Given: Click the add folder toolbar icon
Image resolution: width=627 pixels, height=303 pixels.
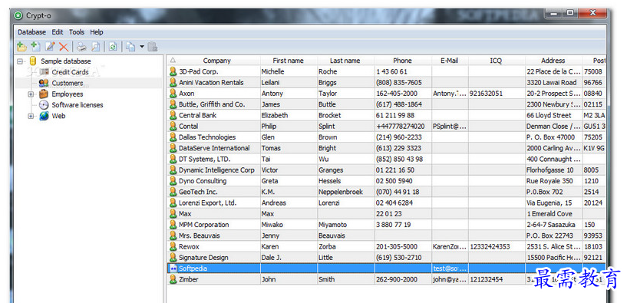Looking at the screenshot, I should click(22, 47).
